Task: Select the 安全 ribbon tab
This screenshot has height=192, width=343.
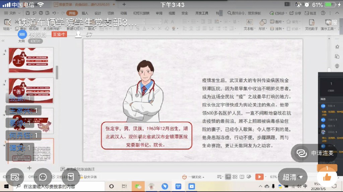Action: coord(185,13)
